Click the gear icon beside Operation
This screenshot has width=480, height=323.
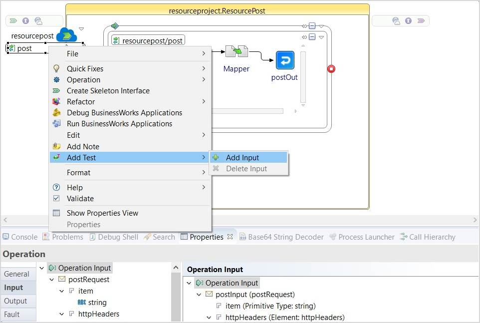[x=57, y=80]
